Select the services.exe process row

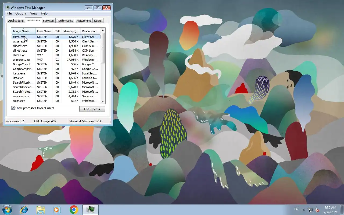click(x=56, y=96)
